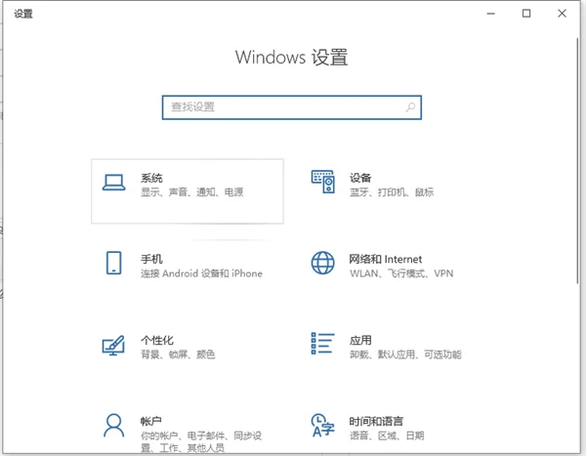Image resolution: width=586 pixels, height=456 pixels.
Task: Select the 应用 category title
Action: (360, 340)
